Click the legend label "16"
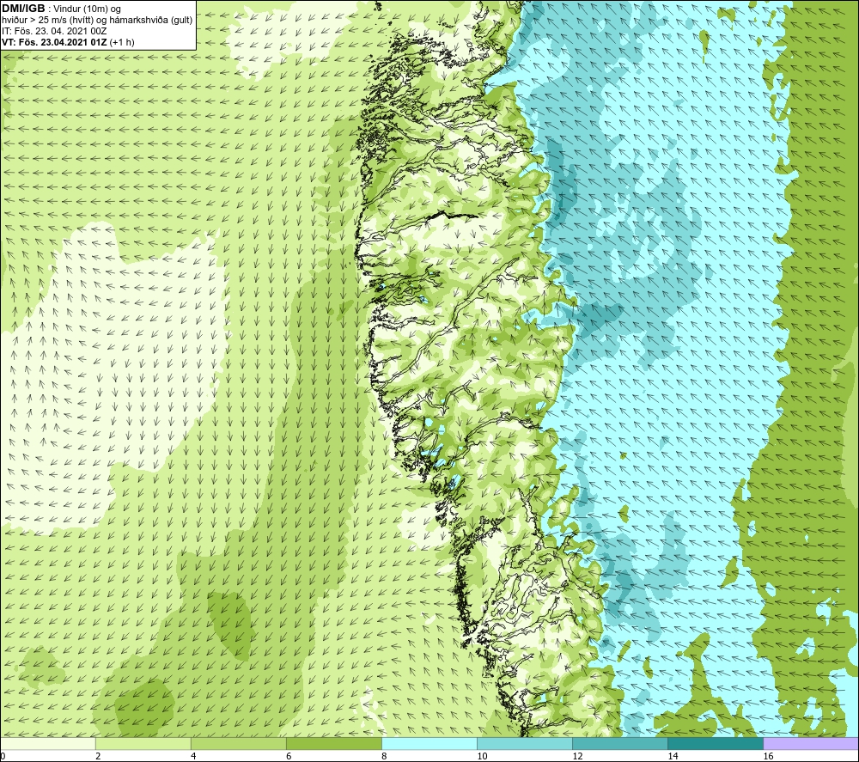Viewport: 859px width, 762px height. [768, 757]
